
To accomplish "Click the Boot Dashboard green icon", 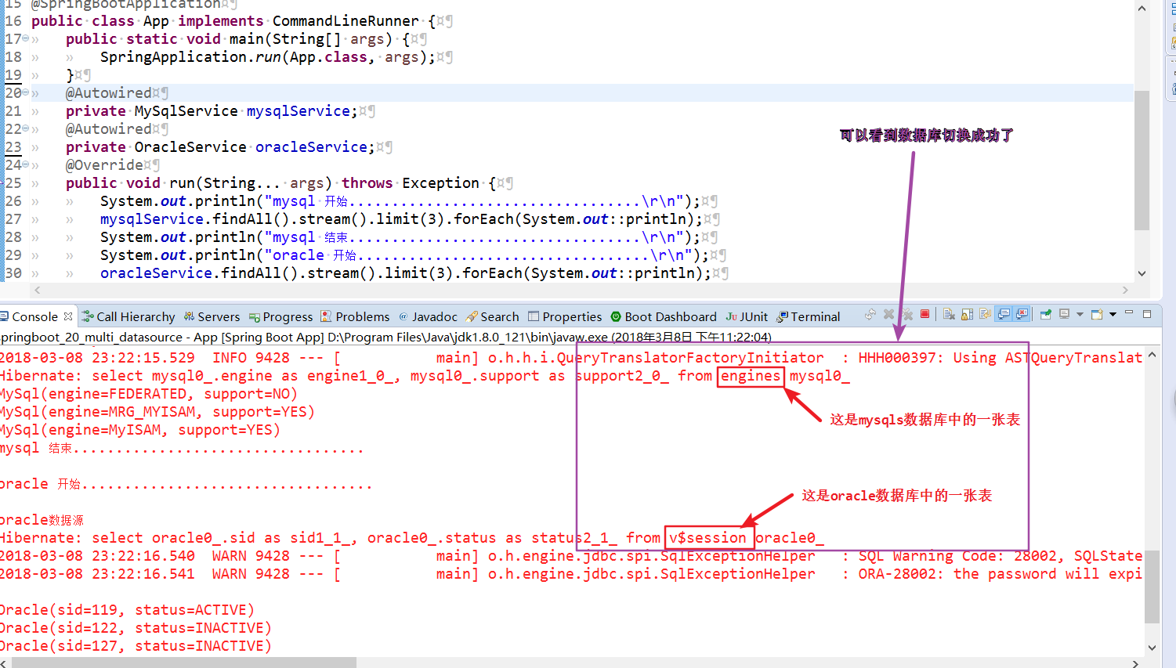I will 616,316.
